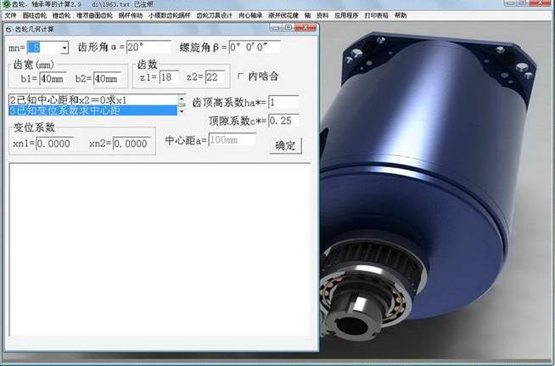Click the app icon in the main title bar
Image resolution: width=555 pixels, height=366 pixels.
(x=5, y=4)
